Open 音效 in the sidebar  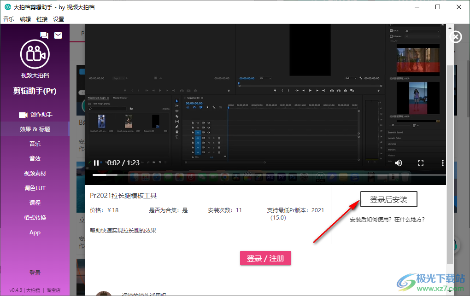pyautogui.click(x=35, y=158)
